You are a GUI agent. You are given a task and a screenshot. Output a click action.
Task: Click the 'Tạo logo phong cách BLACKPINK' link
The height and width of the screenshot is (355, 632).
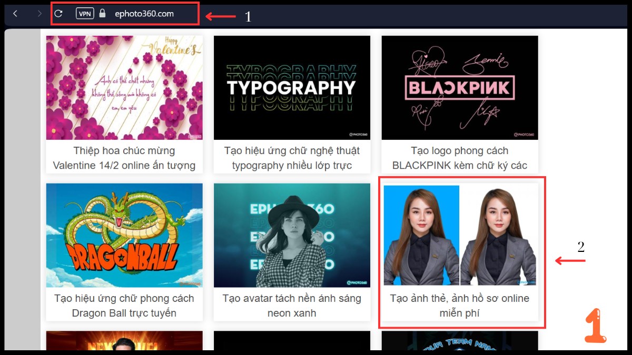pos(459,157)
